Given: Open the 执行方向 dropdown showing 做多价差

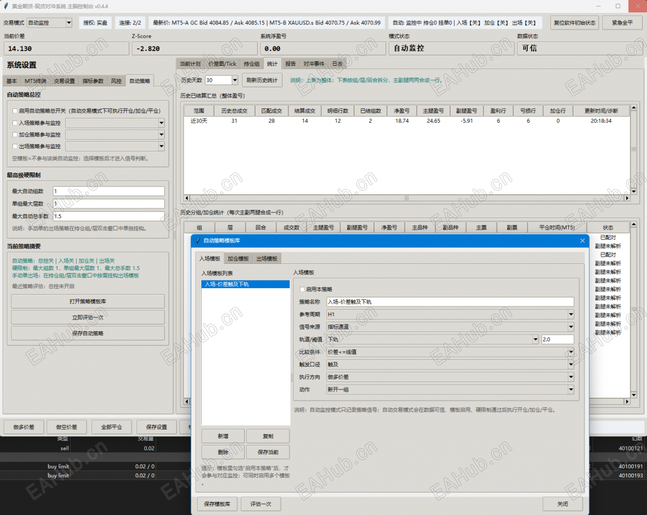Looking at the screenshot, I should click(x=450, y=377).
